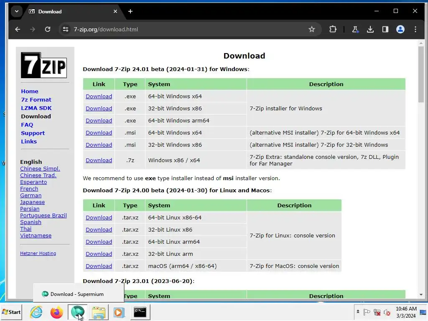Bookmark this page with the star icon

pyautogui.click(x=311, y=29)
